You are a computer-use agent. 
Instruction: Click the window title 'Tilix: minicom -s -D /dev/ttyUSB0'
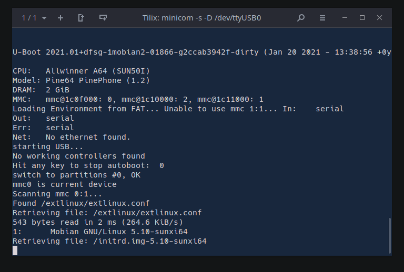tap(201, 18)
